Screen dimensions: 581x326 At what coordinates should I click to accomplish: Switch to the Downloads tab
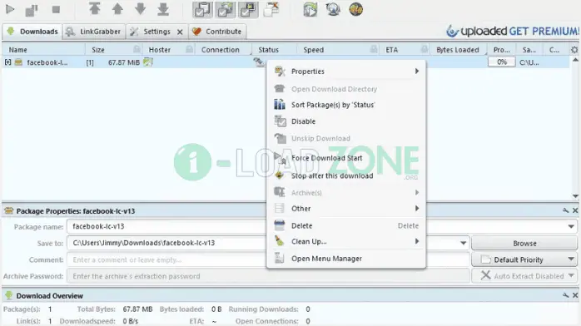point(32,32)
